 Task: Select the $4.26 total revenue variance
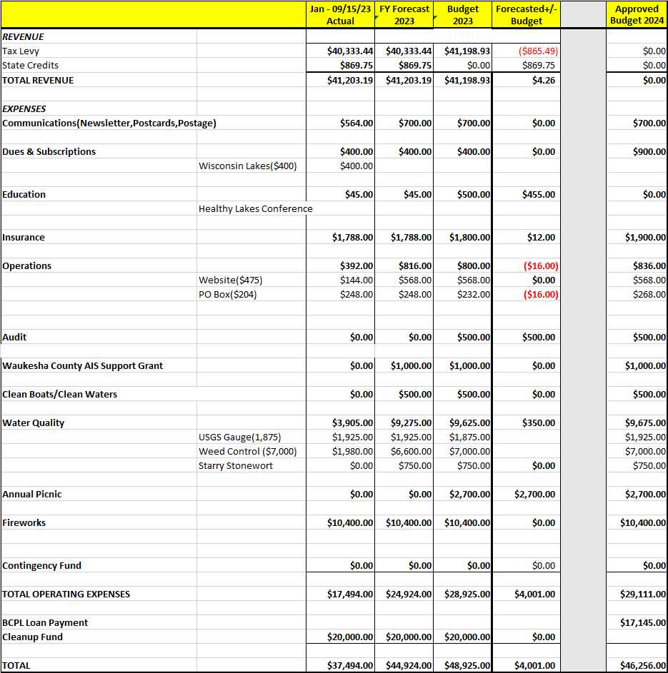[x=544, y=80]
